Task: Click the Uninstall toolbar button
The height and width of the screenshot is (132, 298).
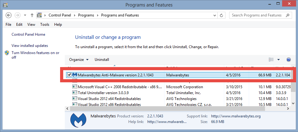Action: [x=102, y=60]
